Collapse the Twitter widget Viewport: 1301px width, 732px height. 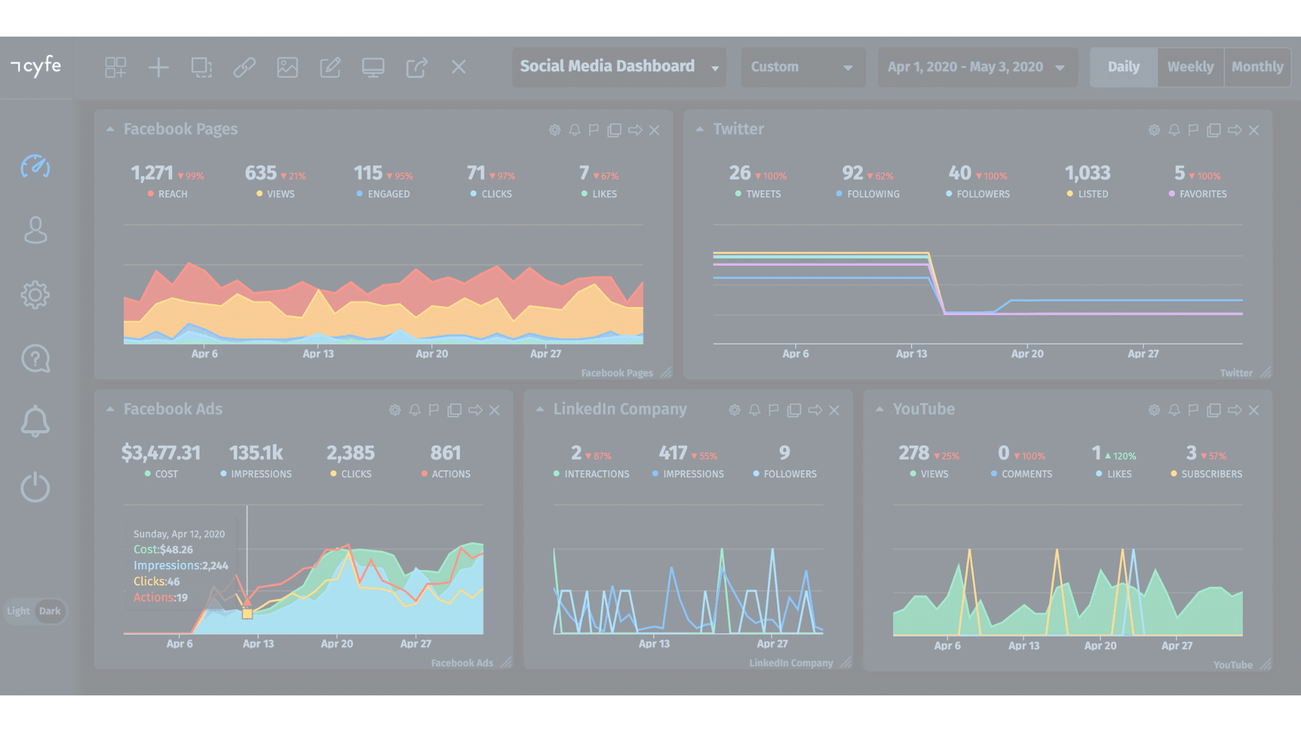pos(700,129)
